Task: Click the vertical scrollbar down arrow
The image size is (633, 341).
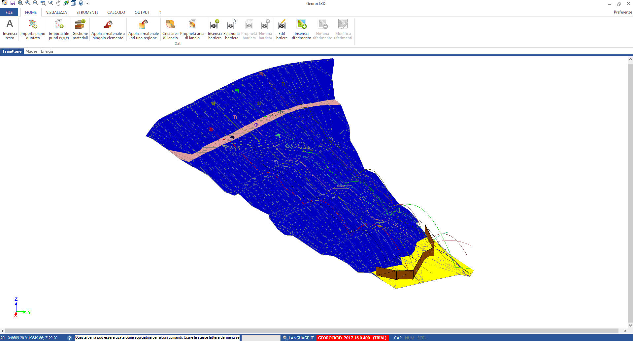Action: point(630,326)
